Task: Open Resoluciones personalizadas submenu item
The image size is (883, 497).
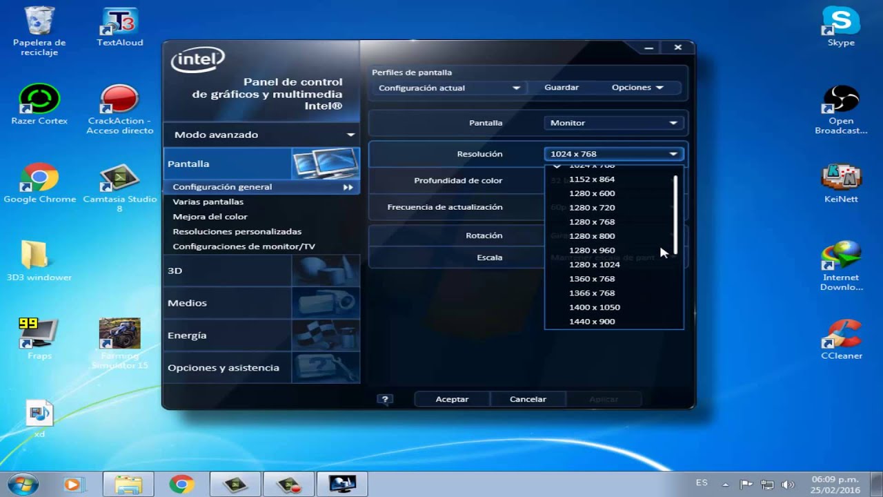Action: (237, 231)
